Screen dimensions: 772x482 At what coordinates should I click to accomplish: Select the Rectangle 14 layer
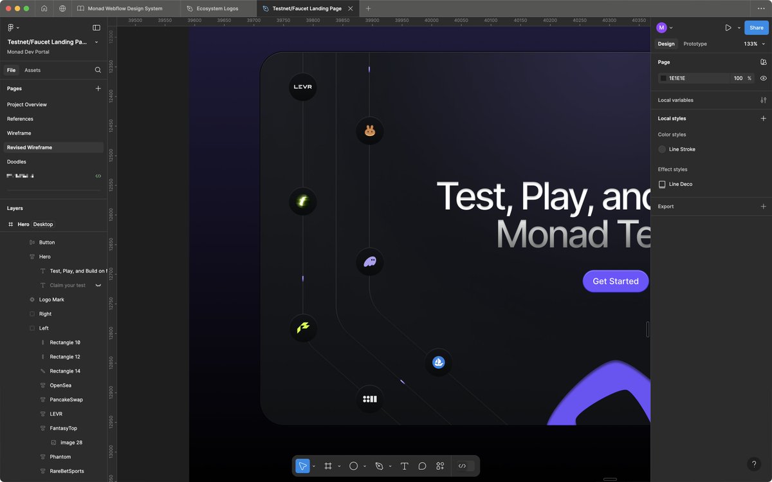pos(65,371)
